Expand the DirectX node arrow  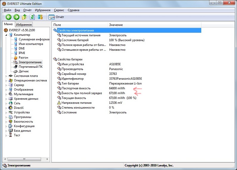[x=6, y=108]
